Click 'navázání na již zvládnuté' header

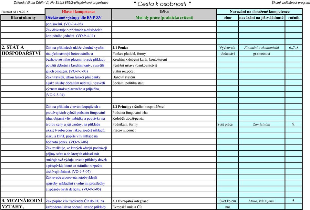click(262, 18)
